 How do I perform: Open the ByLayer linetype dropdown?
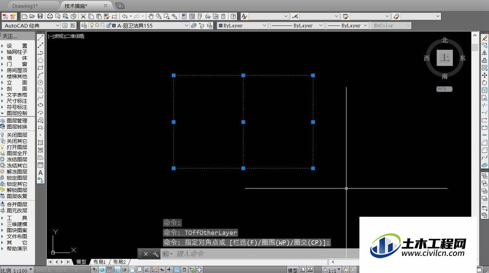point(297,25)
